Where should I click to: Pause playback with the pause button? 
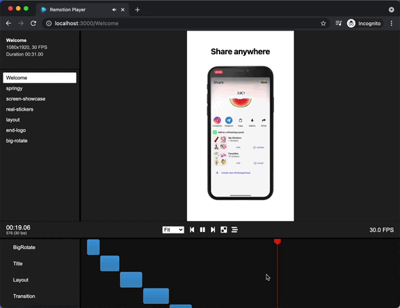(203, 230)
